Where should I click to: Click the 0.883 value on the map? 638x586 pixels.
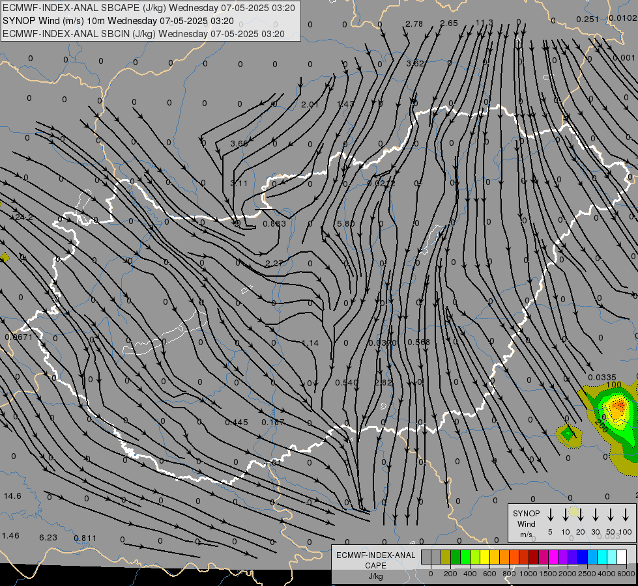pyautogui.click(x=274, y=224)
